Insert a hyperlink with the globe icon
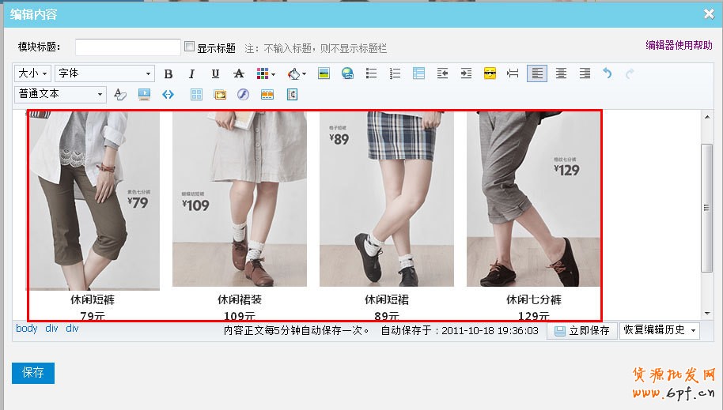The width and height of the screenshot is (723, 410). coord(347,73)
